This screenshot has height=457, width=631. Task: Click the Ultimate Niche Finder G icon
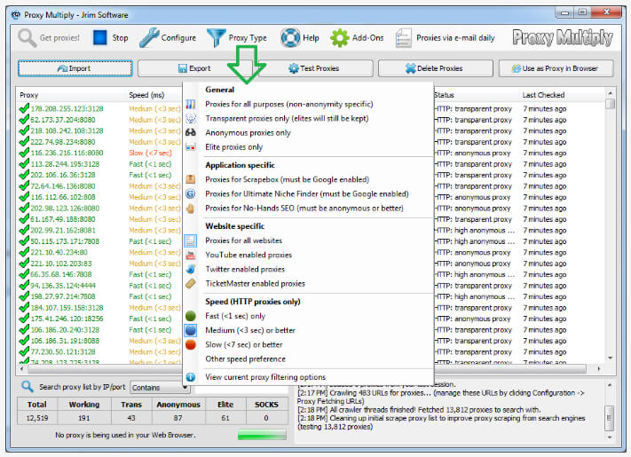tap(191, 194)
